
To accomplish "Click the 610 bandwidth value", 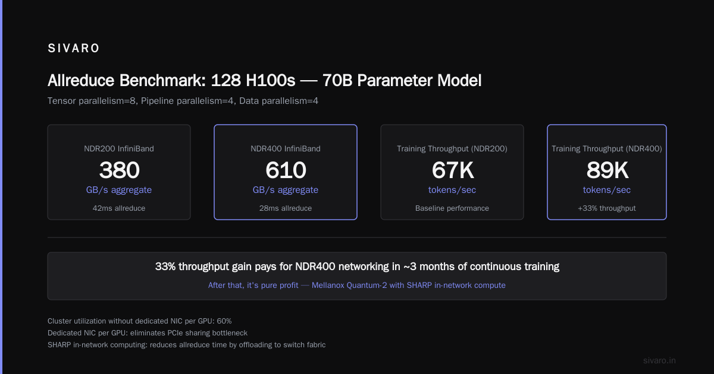I will tap(286, 170).
